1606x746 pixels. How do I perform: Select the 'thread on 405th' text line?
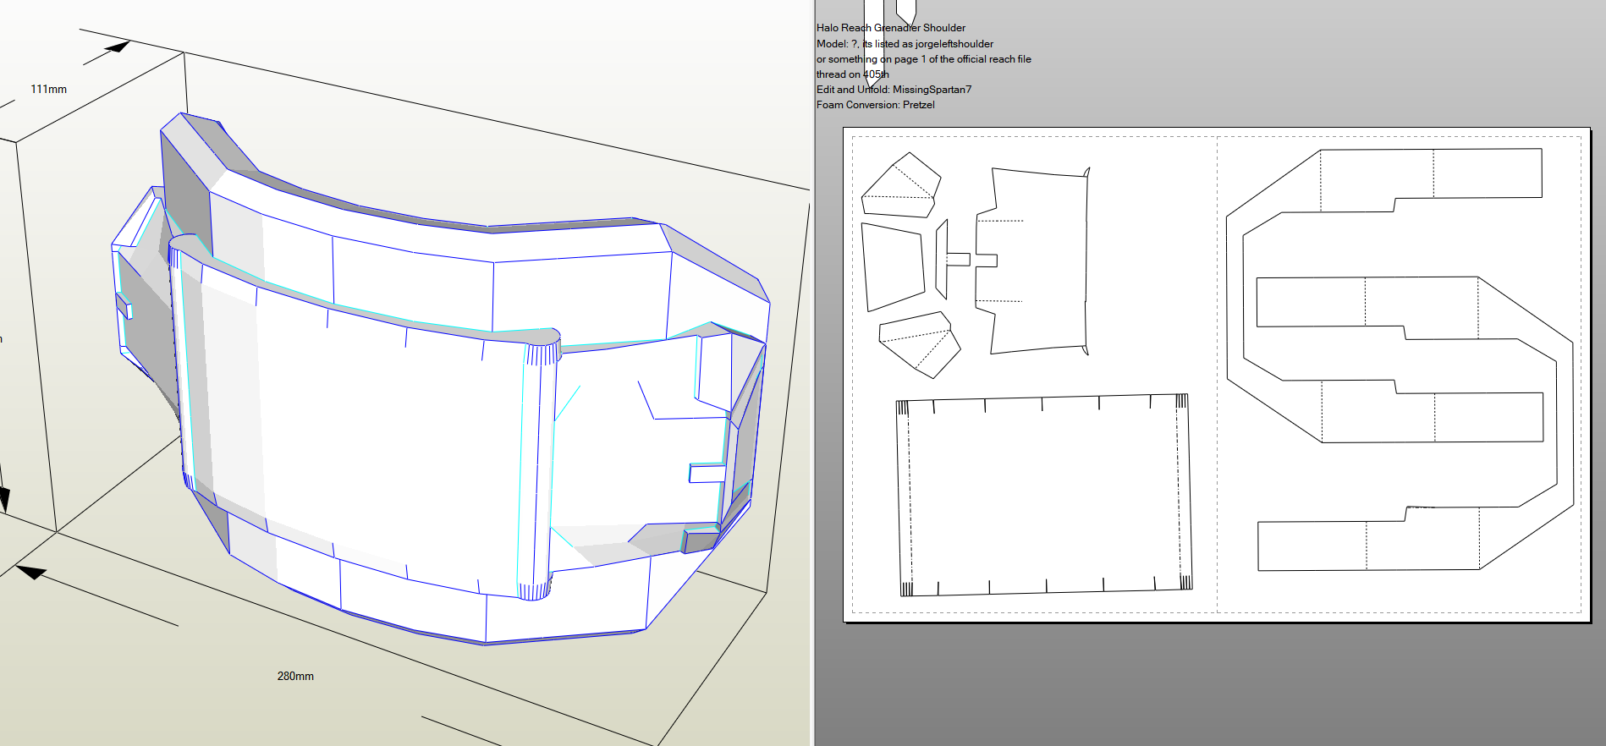point(852,74)
